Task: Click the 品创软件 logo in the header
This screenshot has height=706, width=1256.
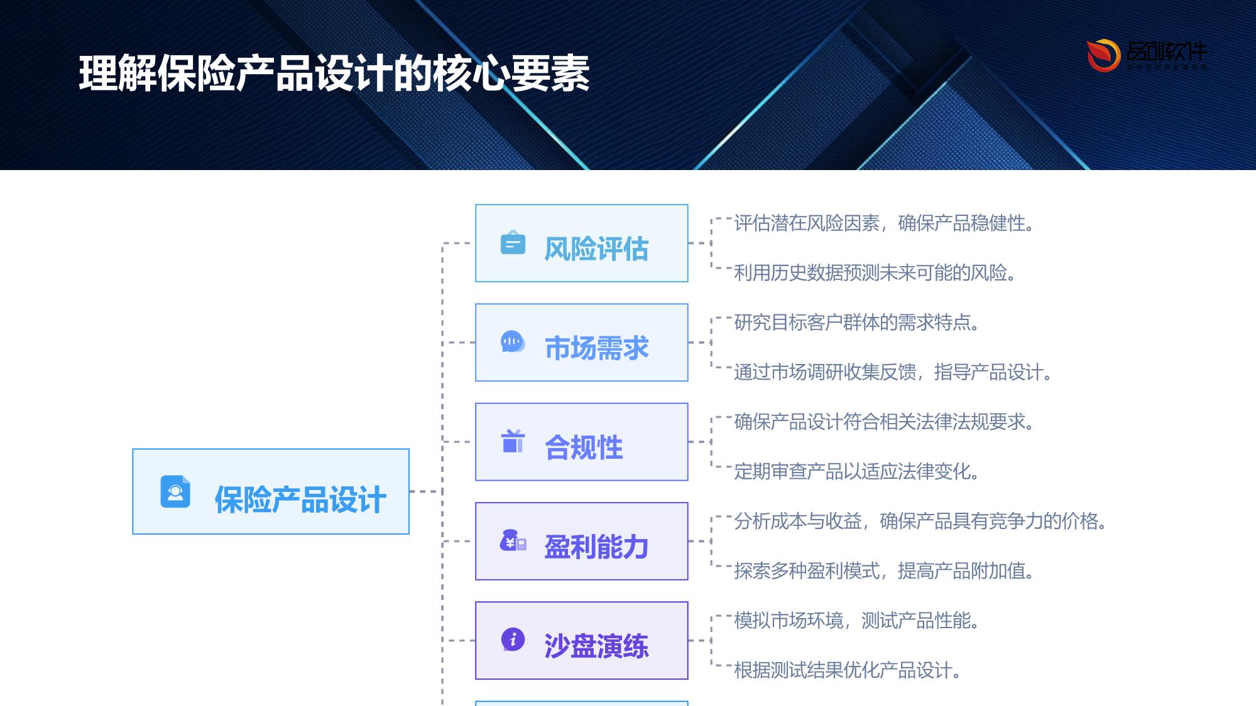Action: (x=1147, y=55)
